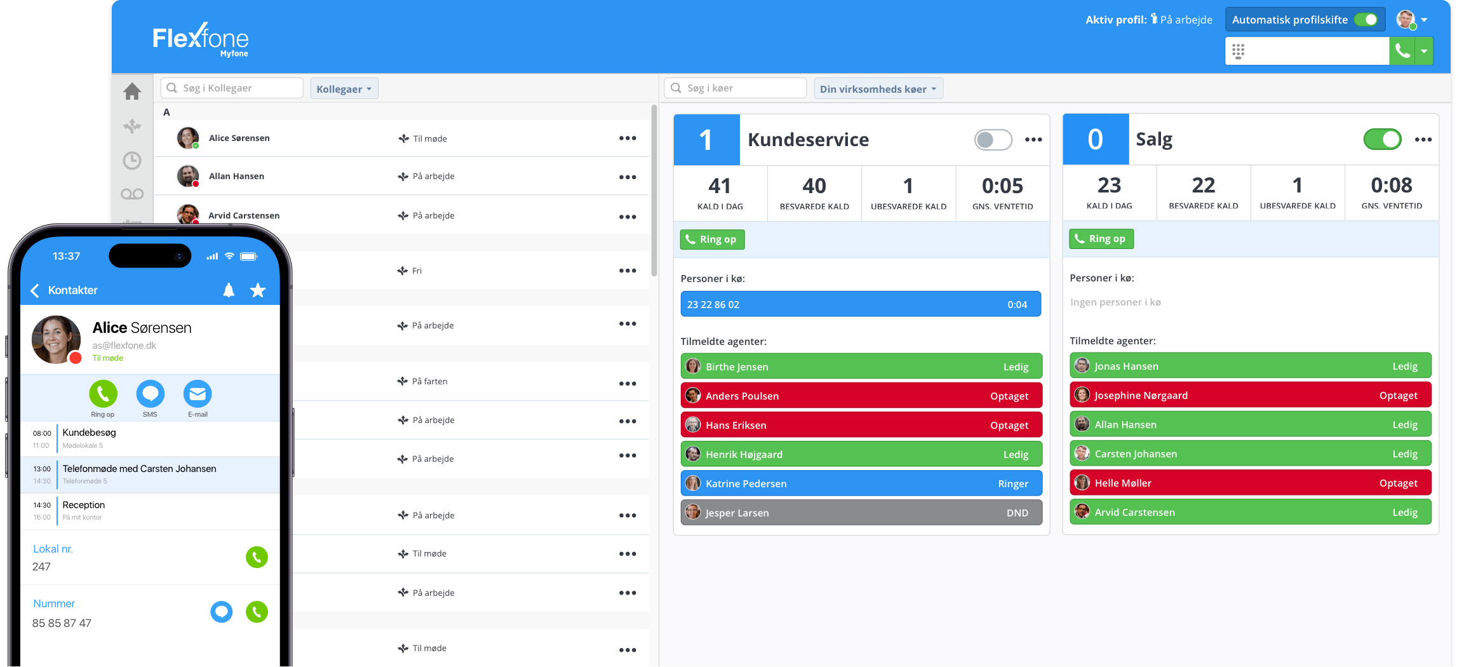
Task: Click the Til møde status of Alice Sørensen
Action: tap(423, 138)
